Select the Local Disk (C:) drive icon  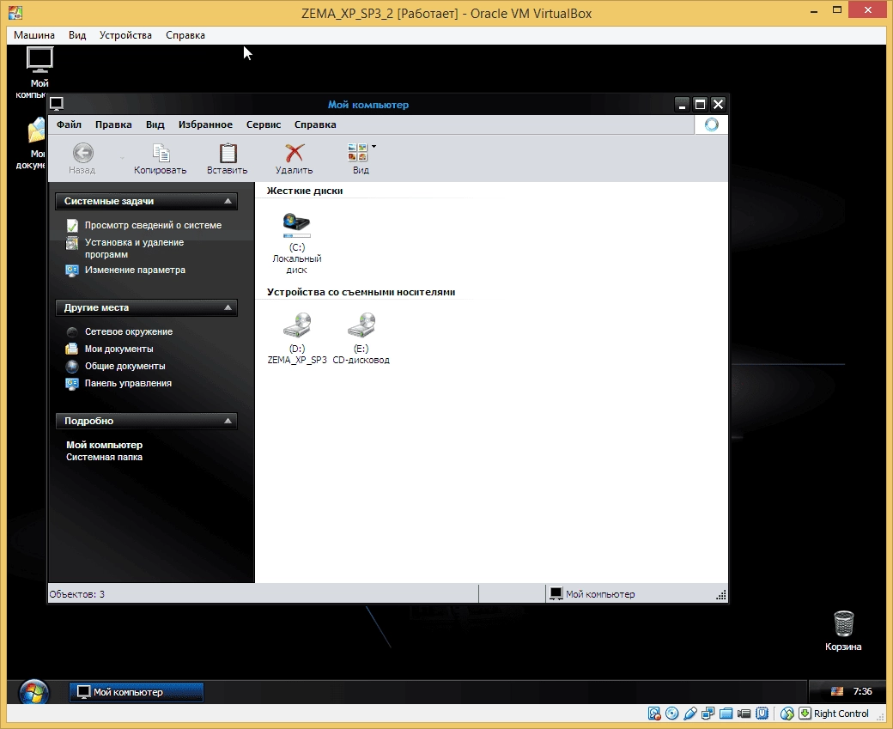click(x=297, y=225)
